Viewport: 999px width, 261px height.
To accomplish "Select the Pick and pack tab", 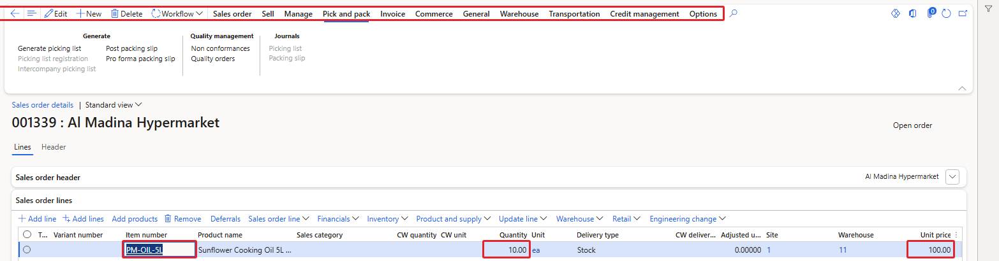I will point(346,14).
